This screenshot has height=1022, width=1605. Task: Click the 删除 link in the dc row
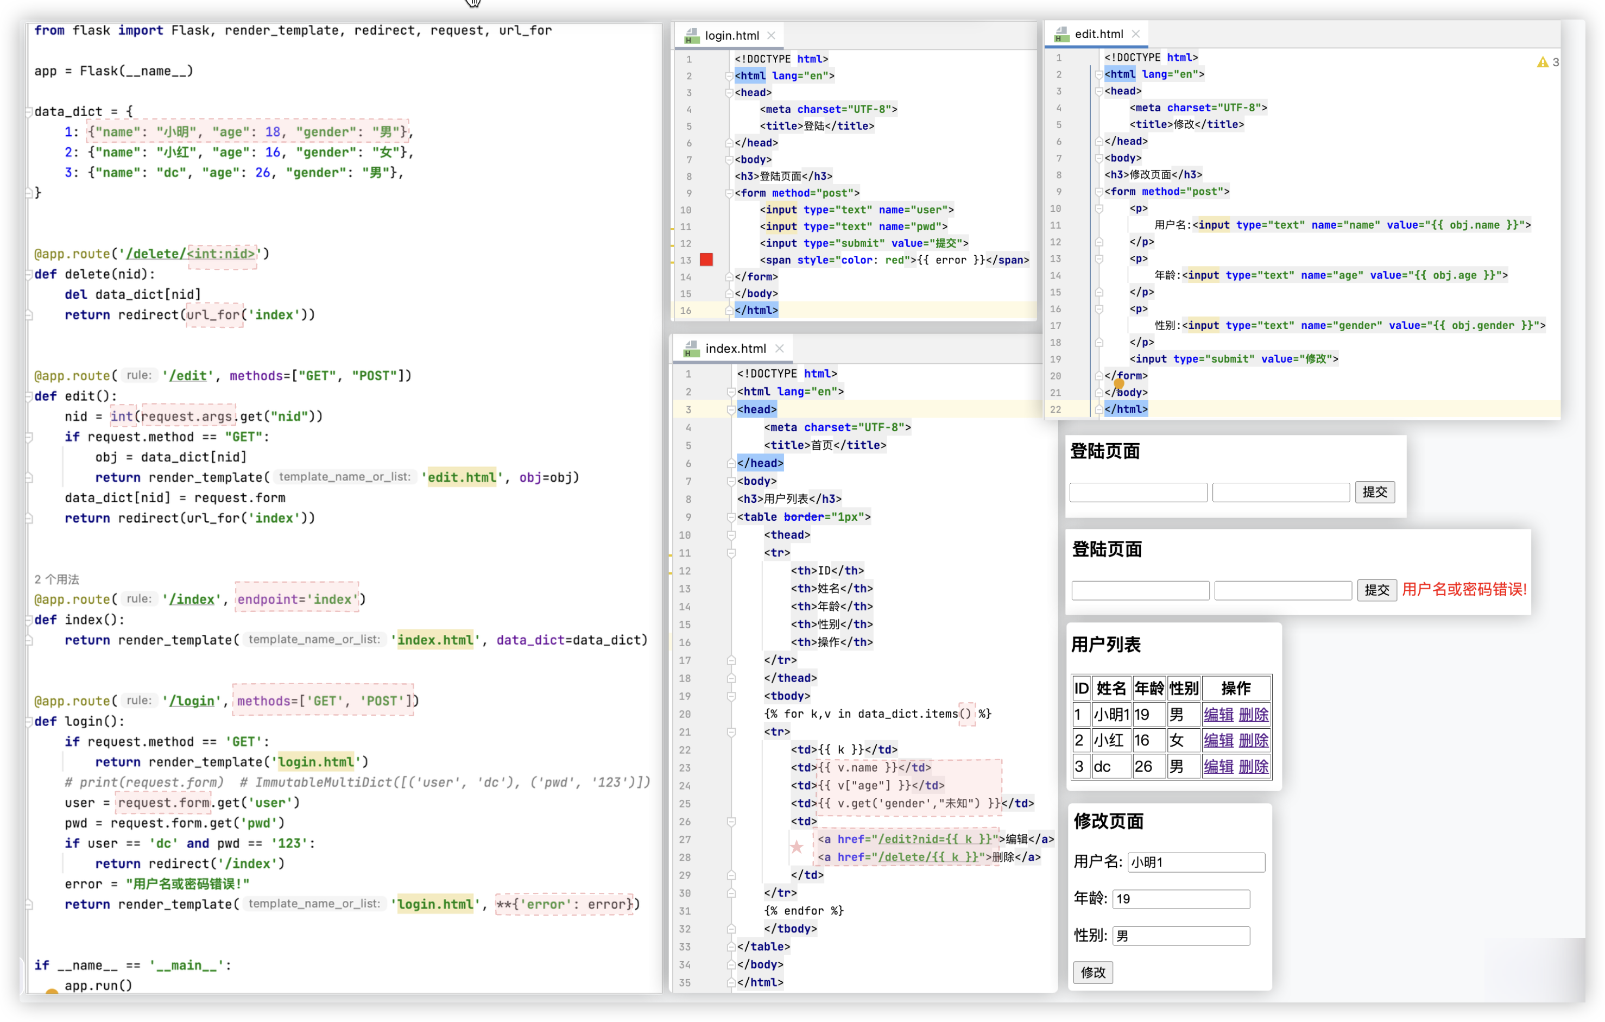(1253, 767)
